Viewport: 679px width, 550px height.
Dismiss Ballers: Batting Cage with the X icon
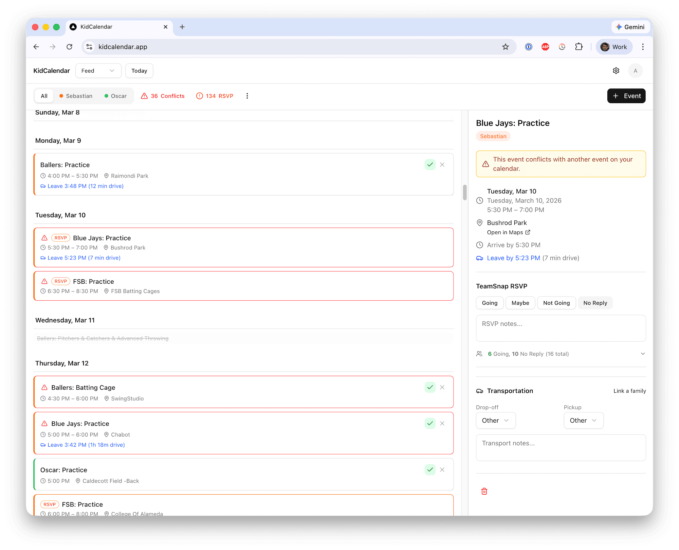[442, 387]
